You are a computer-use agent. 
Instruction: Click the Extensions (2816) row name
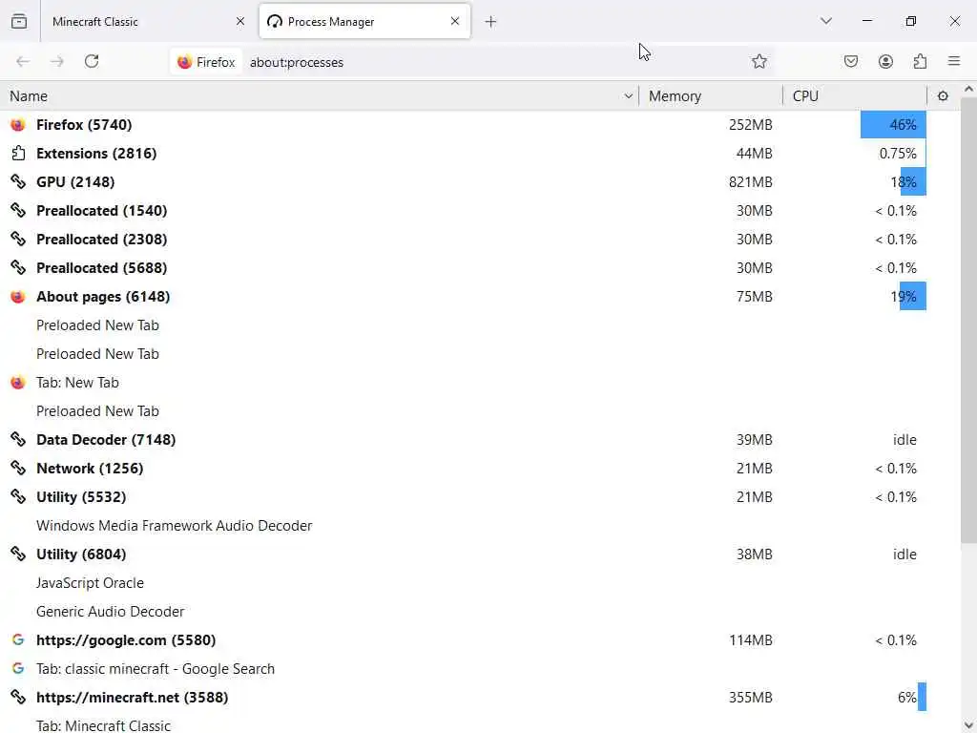tap(96, 154)
